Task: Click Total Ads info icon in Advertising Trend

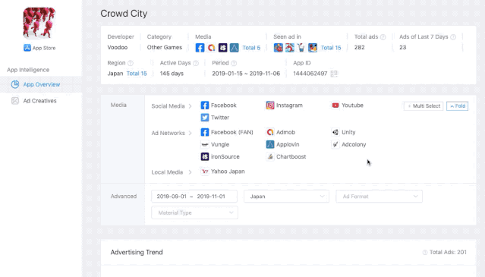Action: pyautogui.click(x=425, y=252)
